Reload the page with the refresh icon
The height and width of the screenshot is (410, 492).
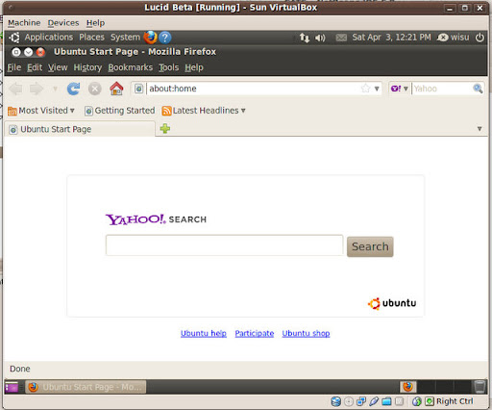click(x=73, y=89)
